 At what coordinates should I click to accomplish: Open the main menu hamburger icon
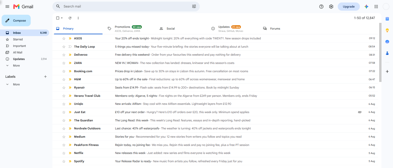point(7,7)
